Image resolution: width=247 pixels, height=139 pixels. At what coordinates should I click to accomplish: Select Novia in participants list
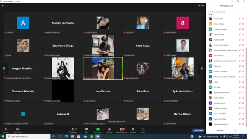227,82
